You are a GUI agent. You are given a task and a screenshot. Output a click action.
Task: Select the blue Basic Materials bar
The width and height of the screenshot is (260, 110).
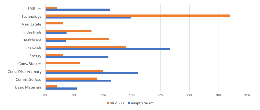(x=61, y=89)
